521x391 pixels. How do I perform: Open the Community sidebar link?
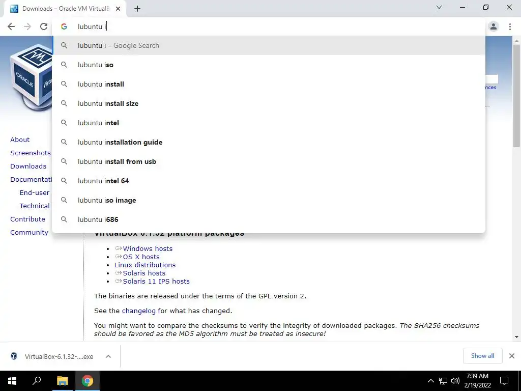[29, 232]
